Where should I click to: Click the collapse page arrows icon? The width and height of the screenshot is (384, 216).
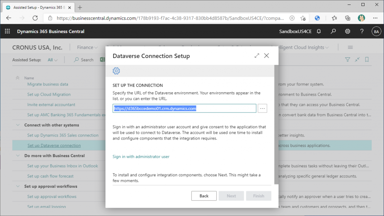(357, 60)
